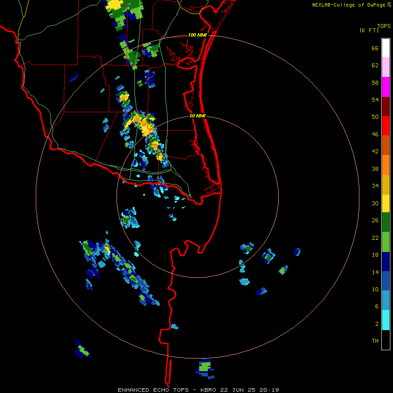The height and width of the screenshot is (393, 393).
Task: Select the "54" legend value
Action: click(x=375, y=100)
